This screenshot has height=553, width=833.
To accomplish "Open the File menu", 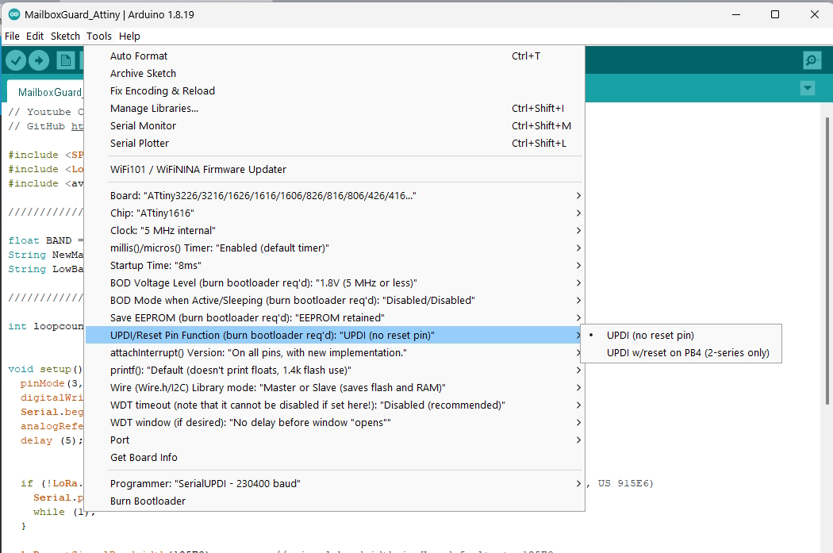I will click(12, 36).
